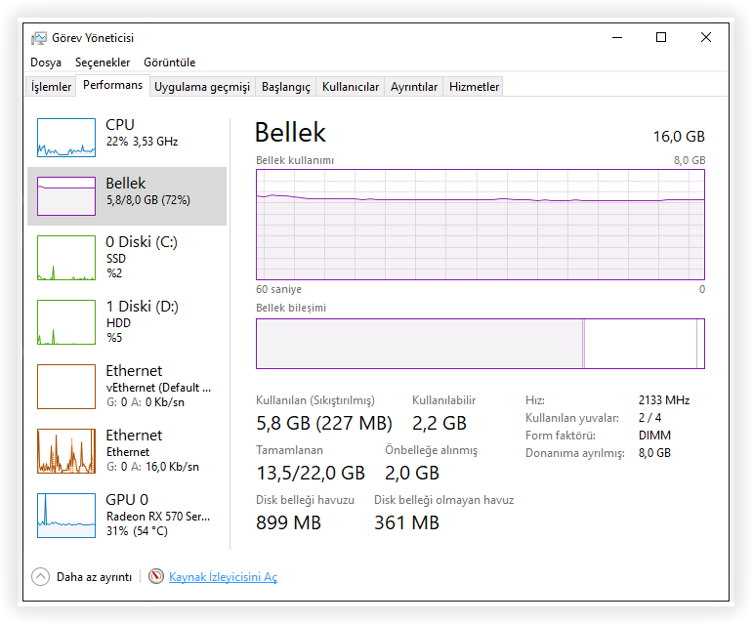Switch to the Uygulama geçmişi tab
This screenshot has width=752, height=624.
point(202,87)
